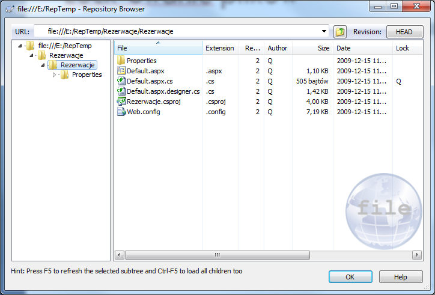The image size is (435, 295).
Task: Click the Default.aspx file icon
Action: coord(121,71)
